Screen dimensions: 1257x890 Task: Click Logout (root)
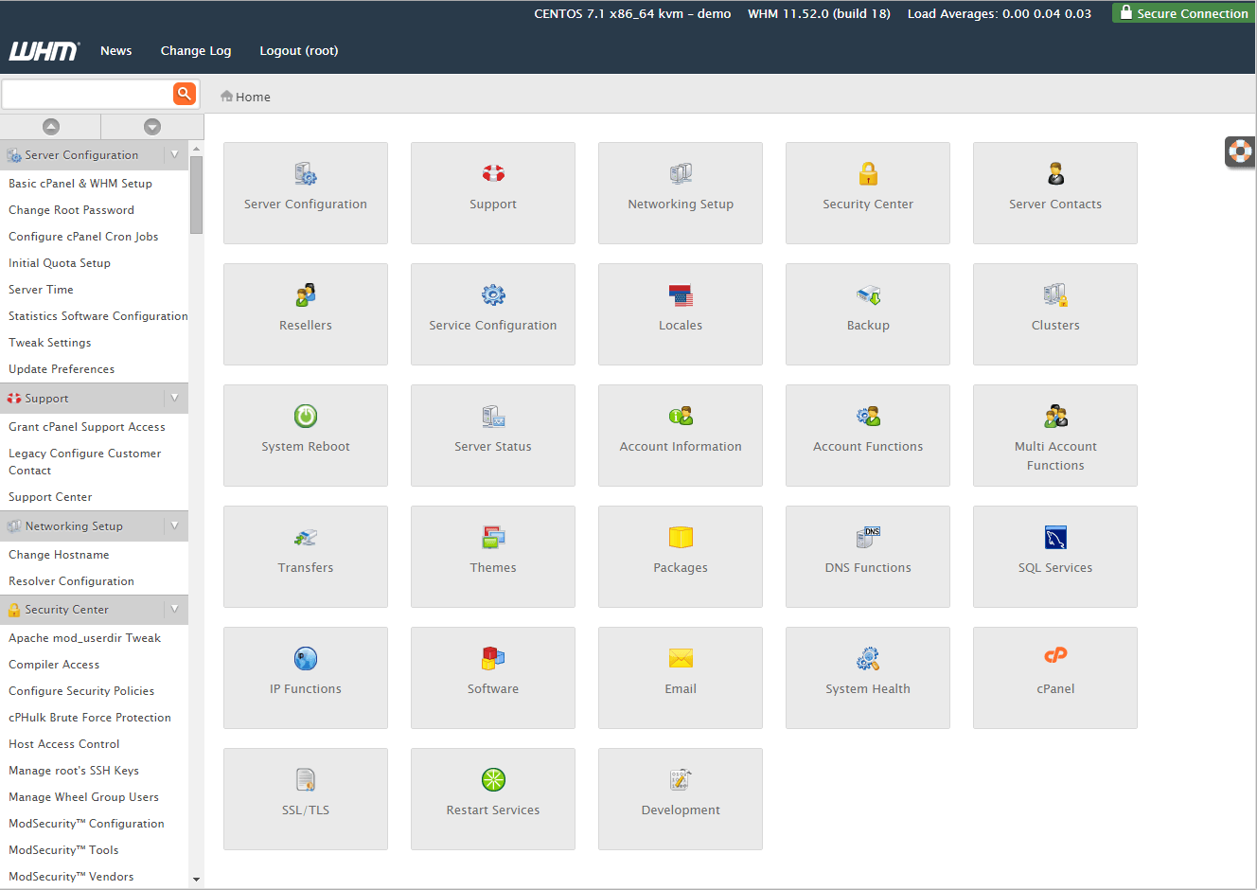[299, 51]
